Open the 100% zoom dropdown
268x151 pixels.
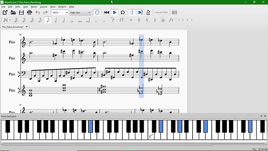pos(60,13)
